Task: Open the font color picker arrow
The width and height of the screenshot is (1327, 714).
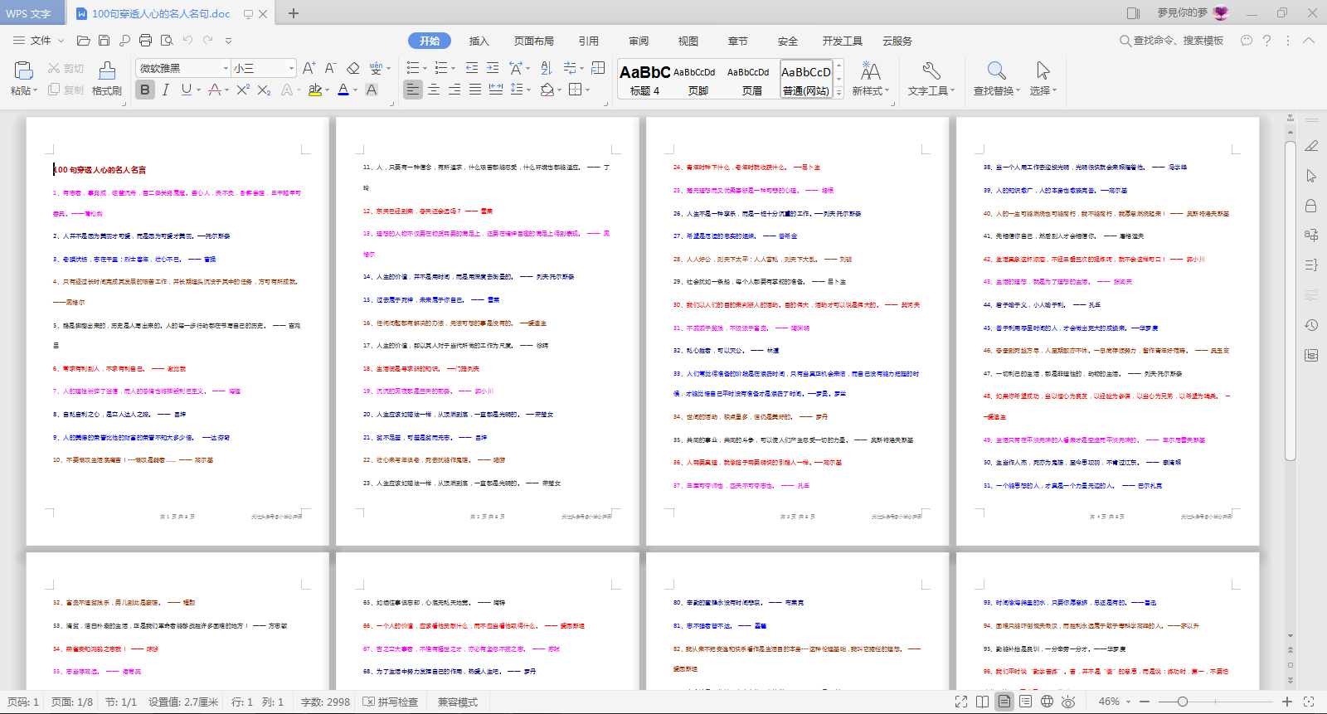Action: [x=355, y=90]
